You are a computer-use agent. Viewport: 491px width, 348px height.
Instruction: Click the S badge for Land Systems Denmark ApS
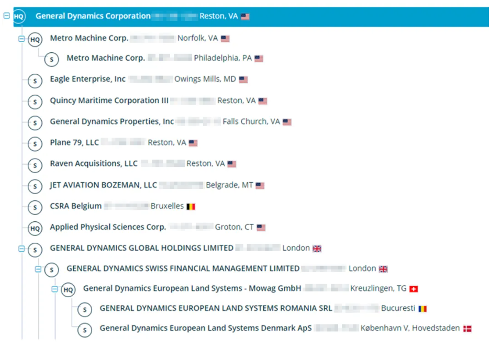(85, 330)
